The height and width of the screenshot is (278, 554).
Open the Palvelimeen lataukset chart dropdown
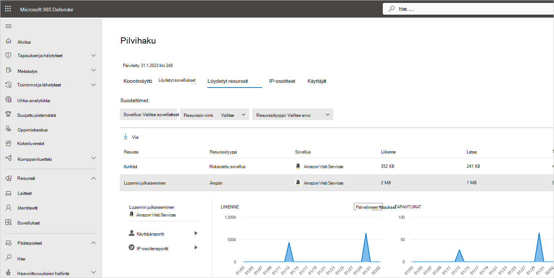[368, 207]
